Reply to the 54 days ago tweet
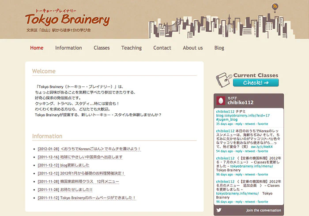This screenshot has width=309, height=216. [239, 151]
